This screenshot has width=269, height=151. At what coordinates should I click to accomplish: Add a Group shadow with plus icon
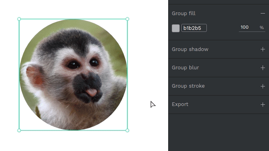(x=263, y=49)
